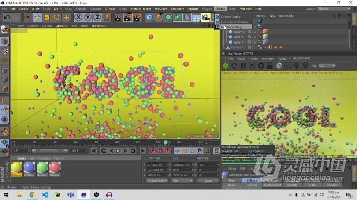
Task: Select the Live Selection tool
Action: [28, 17]
